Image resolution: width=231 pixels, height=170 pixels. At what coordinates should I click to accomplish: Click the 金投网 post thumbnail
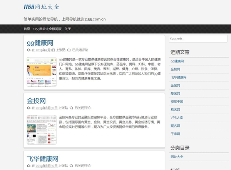42,130
